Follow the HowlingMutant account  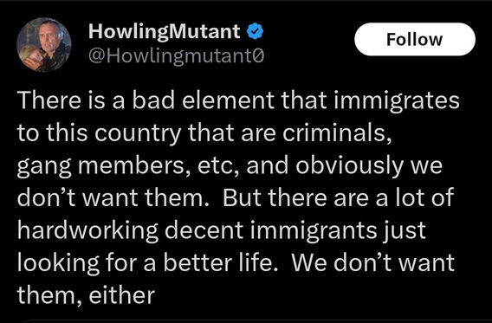click(415, 39)
